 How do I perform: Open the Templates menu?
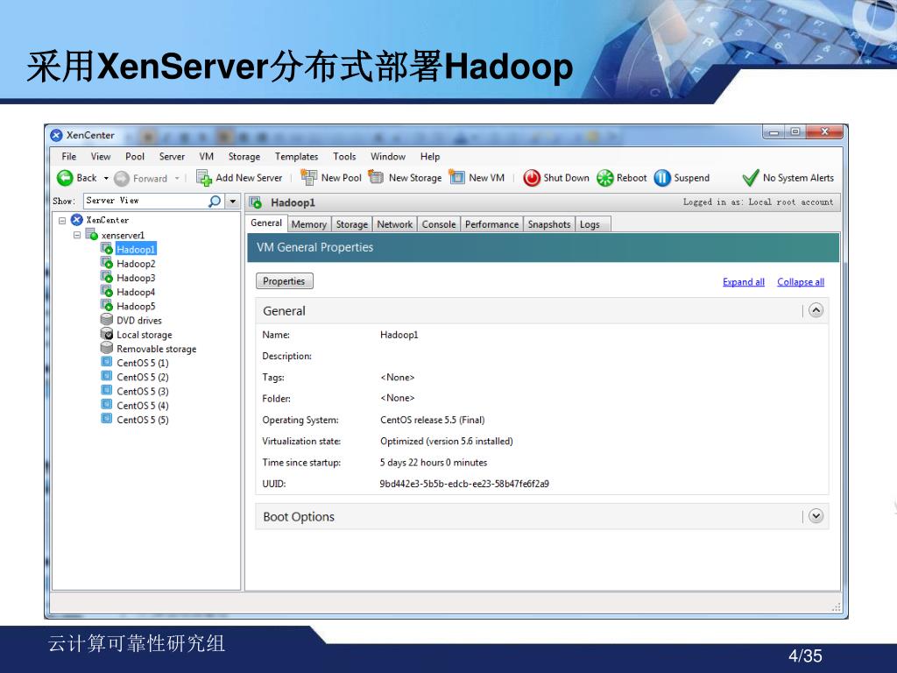point(296,157)
